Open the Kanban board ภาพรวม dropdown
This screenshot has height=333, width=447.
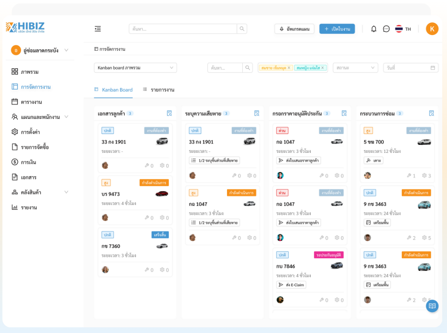pyautogui.click(x=135, y=68)
